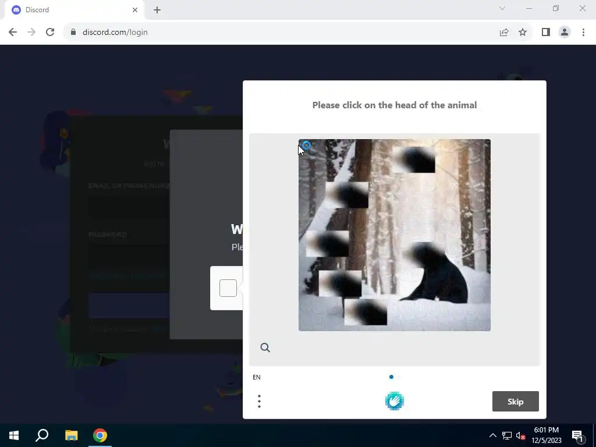Click the Chrome taskbar icon
The width and height of the screenshot is (596, 447).
coord(100,435)
